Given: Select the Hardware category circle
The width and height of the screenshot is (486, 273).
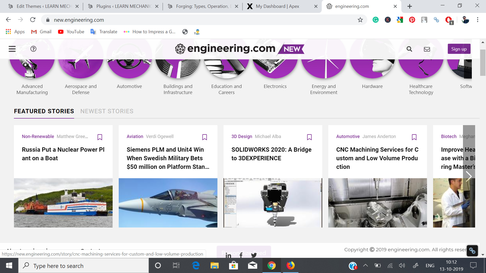Looking at the screenshot, I should (x=372, y=68).
